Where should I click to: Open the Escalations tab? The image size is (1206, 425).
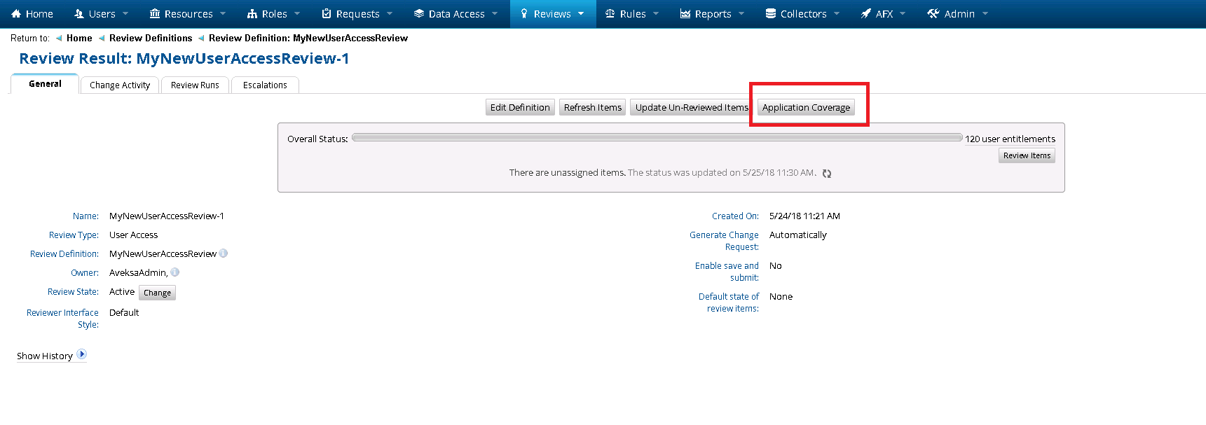[265, 85]
